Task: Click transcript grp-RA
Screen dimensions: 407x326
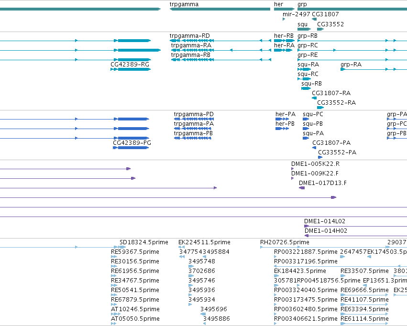Action: coord(351,65)
